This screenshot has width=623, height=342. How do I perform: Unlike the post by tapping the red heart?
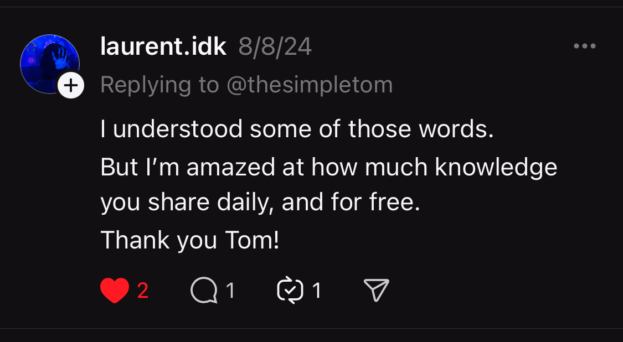point(115,289)
